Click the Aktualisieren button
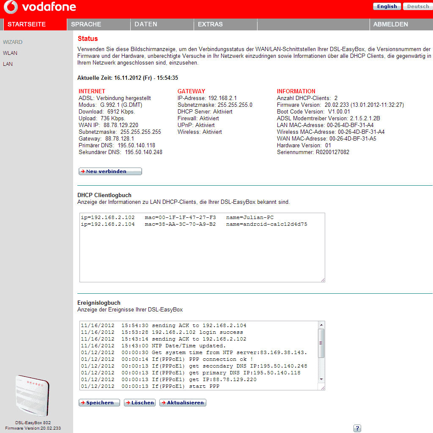Image resolution: width=433 pixels, height=433 pixels. [x=183, y=403]
